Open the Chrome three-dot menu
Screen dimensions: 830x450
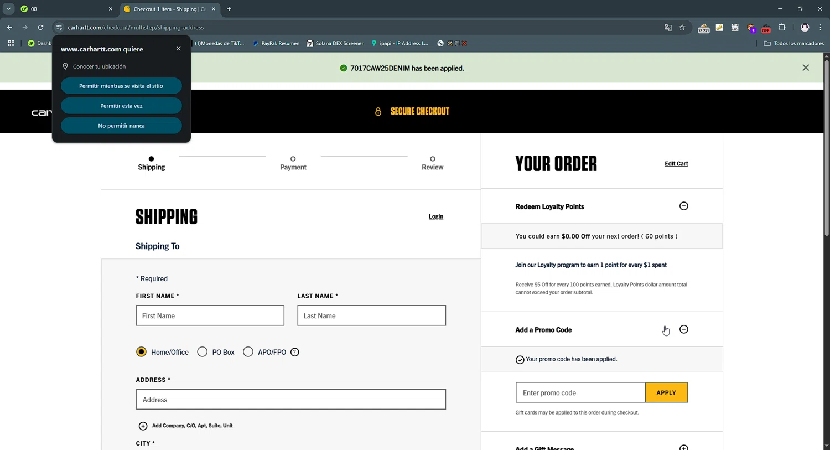click(x=820, y=27)
